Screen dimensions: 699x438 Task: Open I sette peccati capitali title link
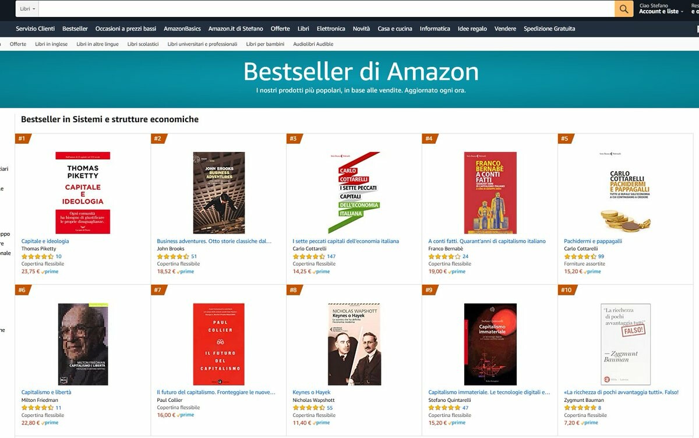coord(346,241)
